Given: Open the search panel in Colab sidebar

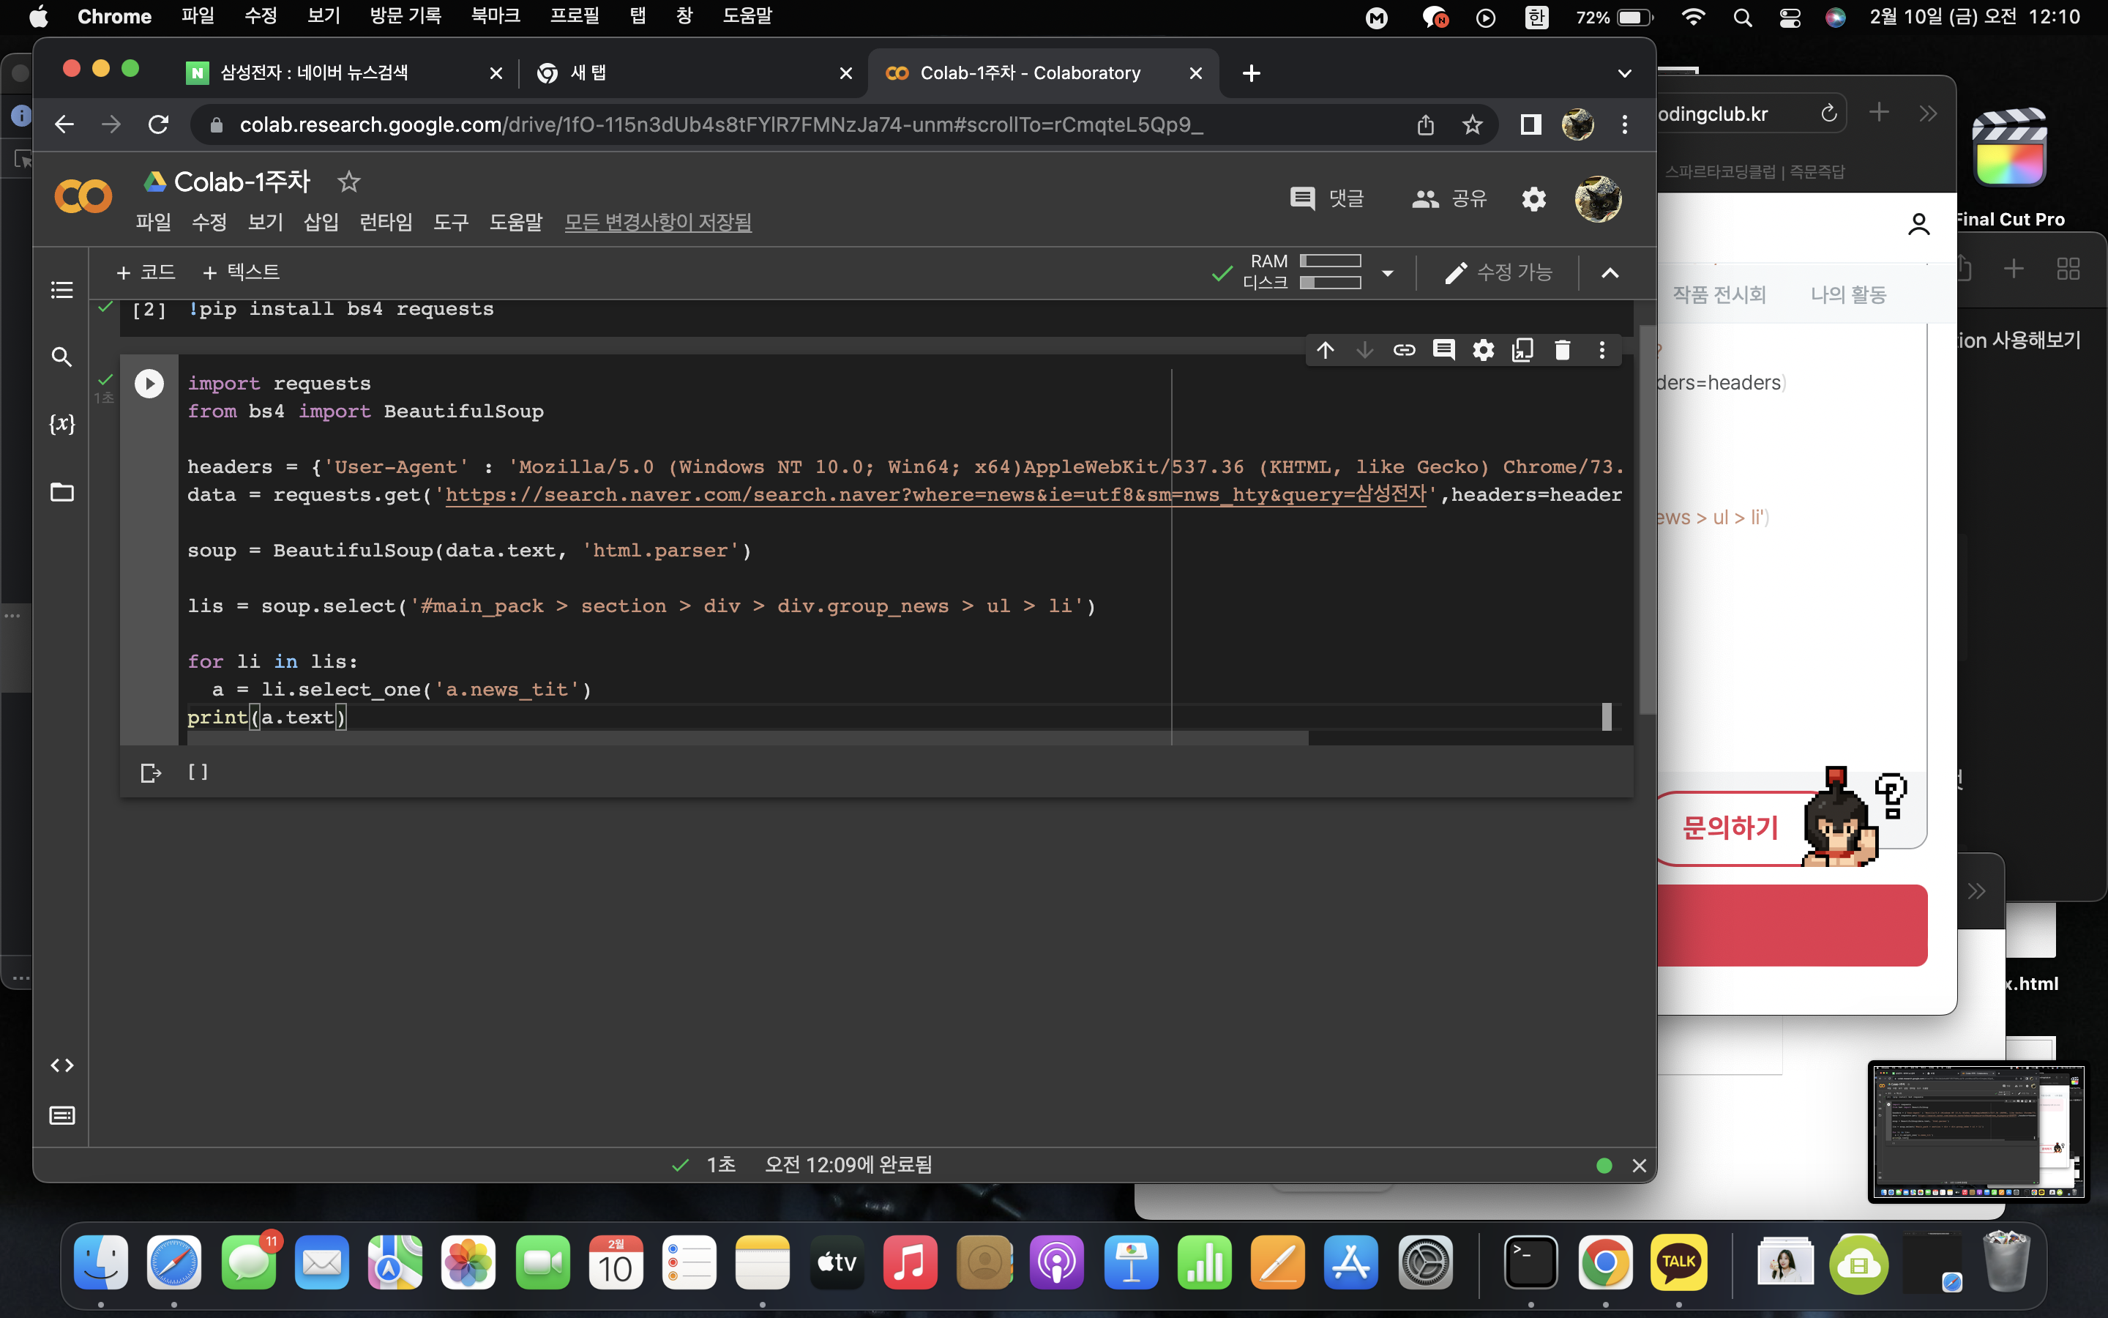Looking at the screenshot, I should pos(61,357).
